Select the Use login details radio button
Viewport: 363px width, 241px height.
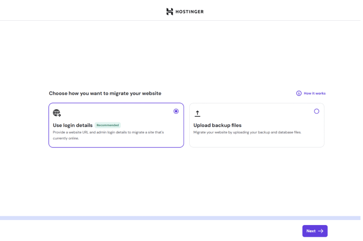[176, 111]
